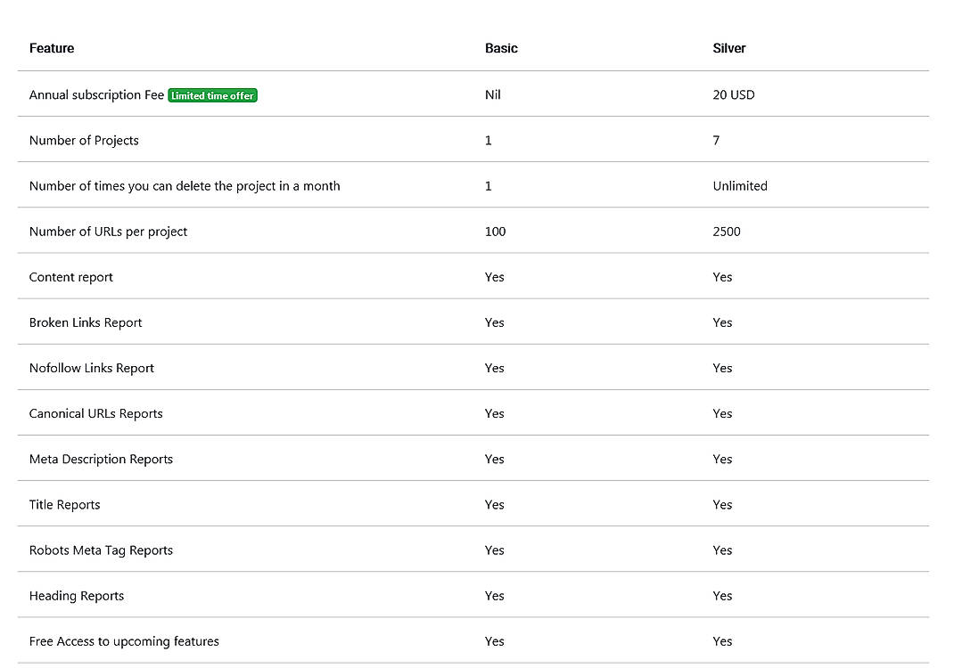Image resolution: width=954 pixels, height=668 pixels.
Task: Select the Robots Meta Tag Reports label
Action: pos(101,550)
